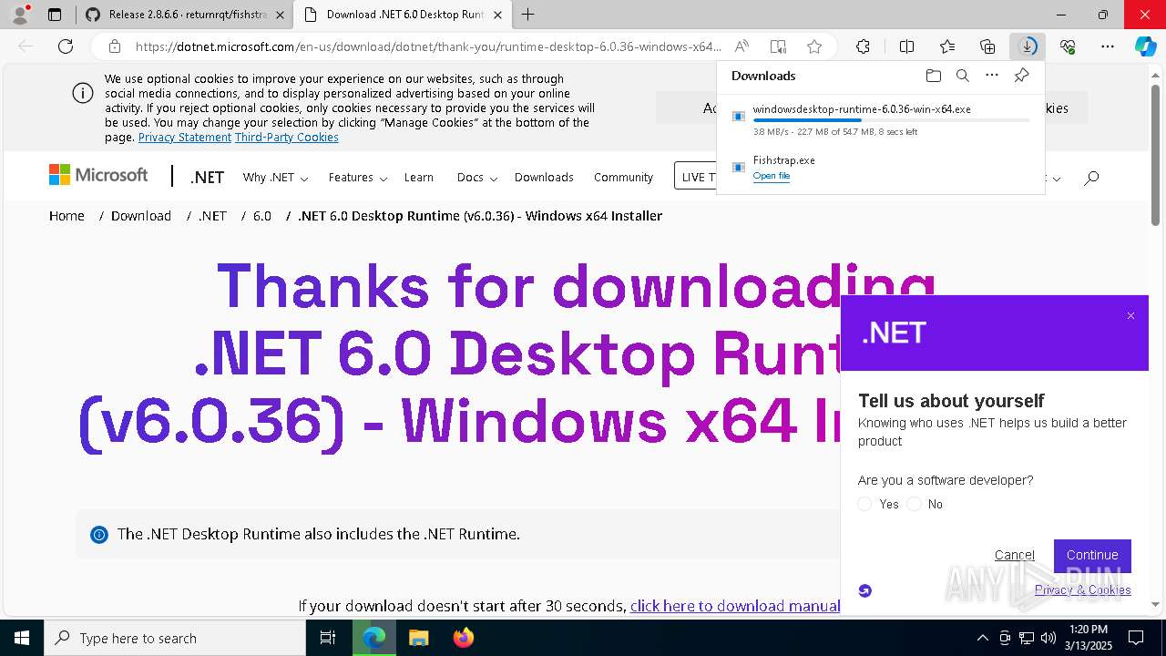Click Cancel in survey popup

(x=1014, y=555)
